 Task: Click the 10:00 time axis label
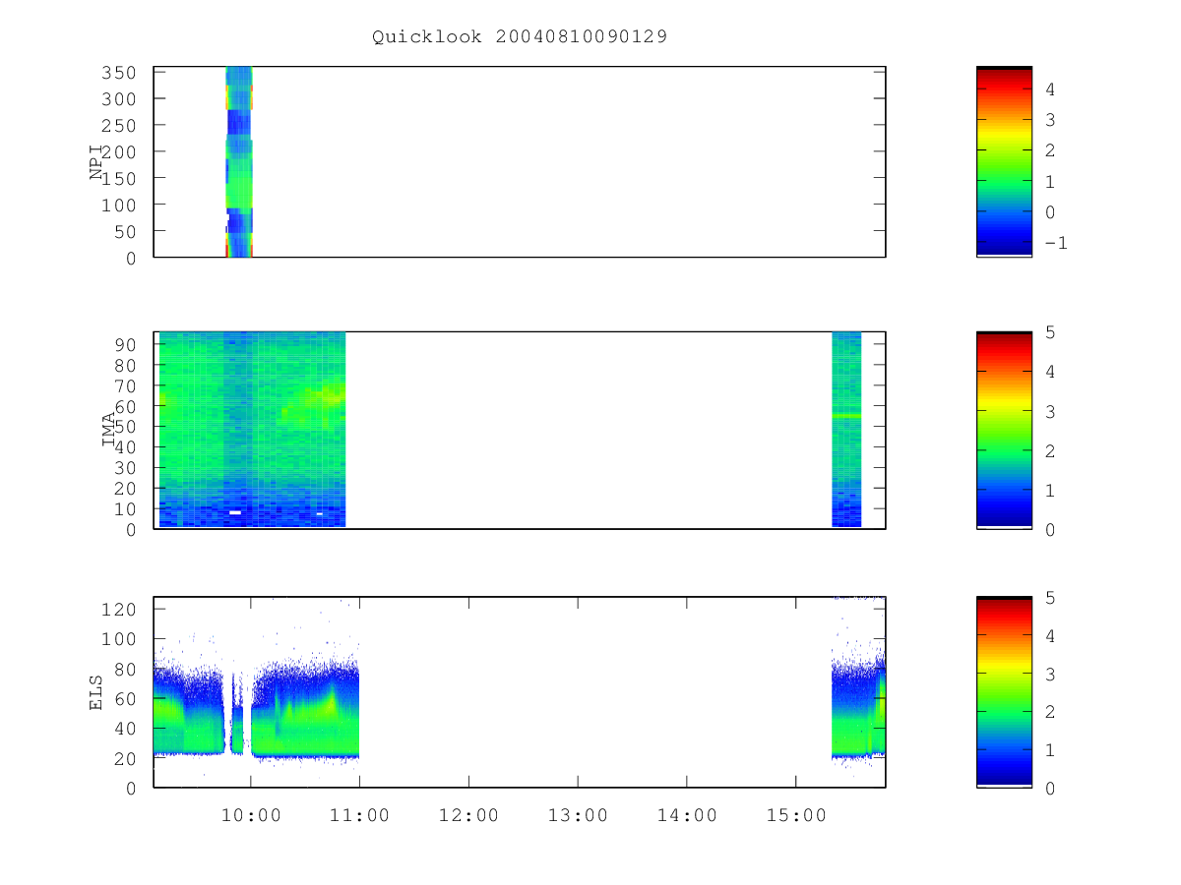250,816
